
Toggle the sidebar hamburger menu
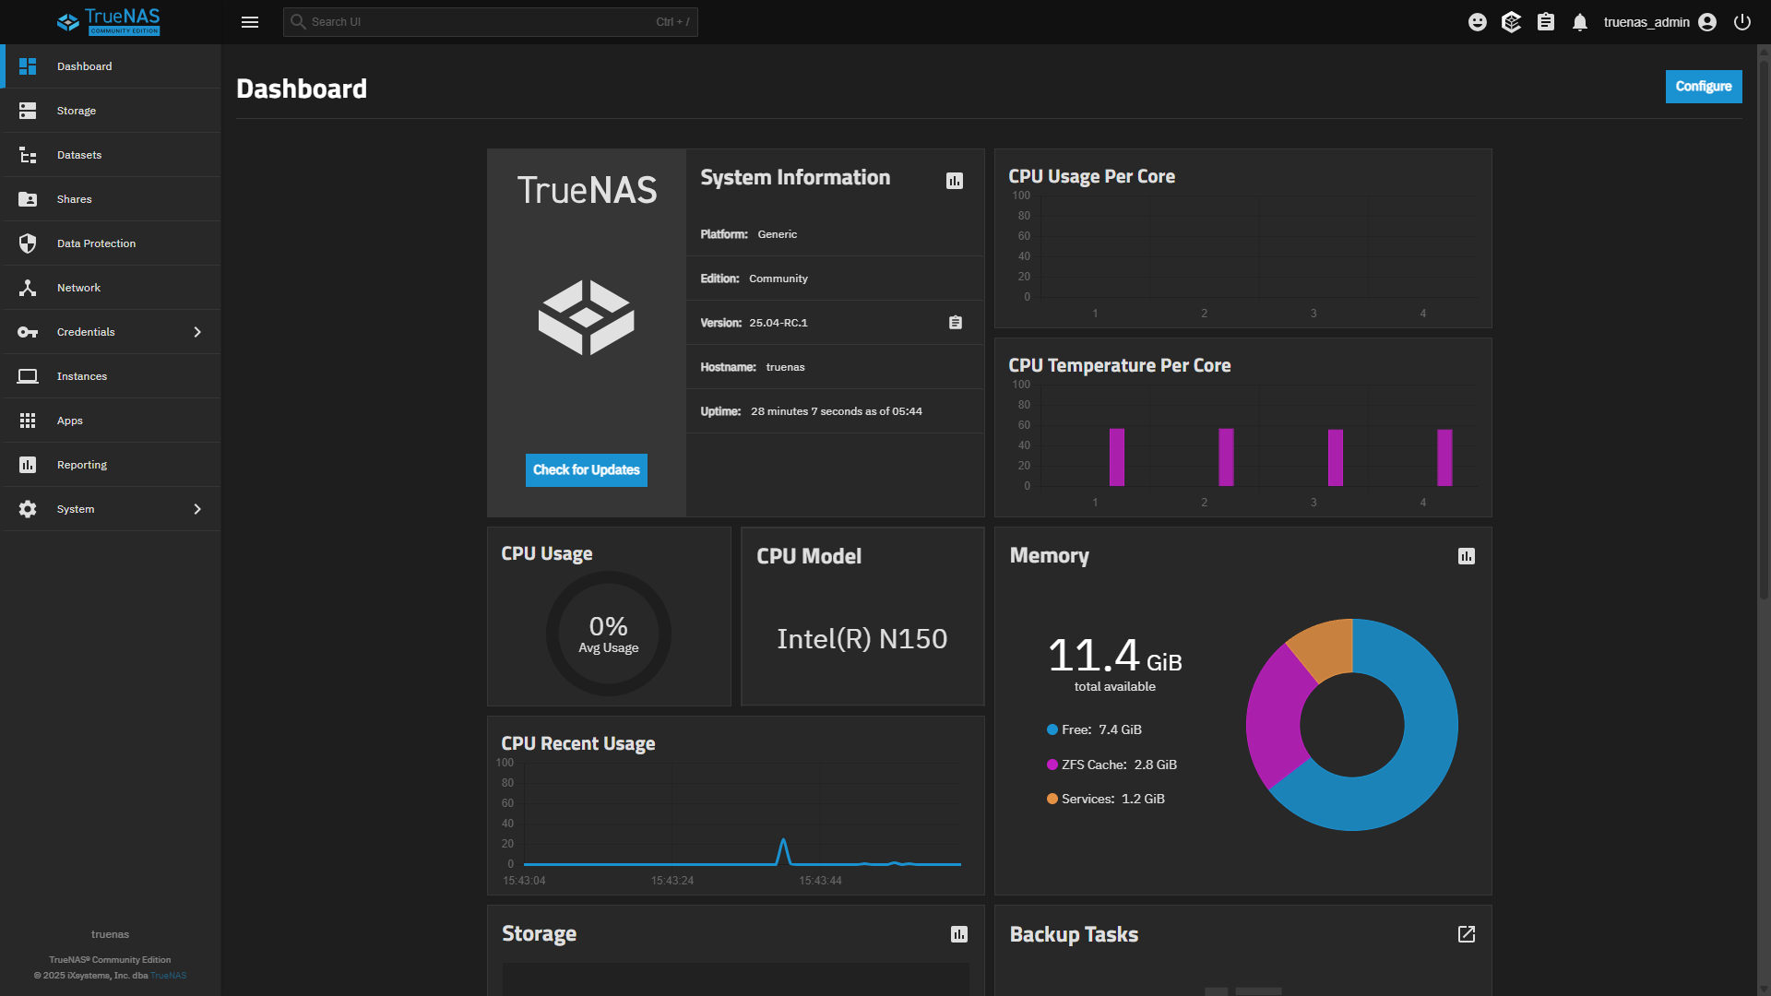249,22
